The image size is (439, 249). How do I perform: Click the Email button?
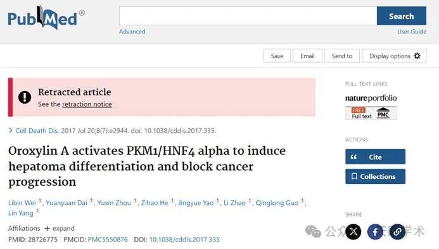pyautogui.click(x=307, y=56)
